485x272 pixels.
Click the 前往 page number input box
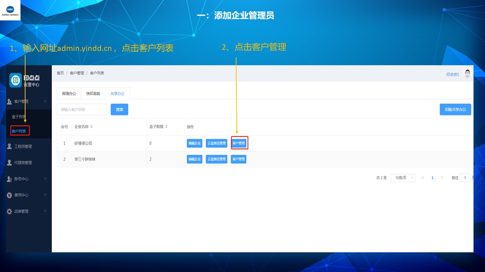click(x=465, y=178)
